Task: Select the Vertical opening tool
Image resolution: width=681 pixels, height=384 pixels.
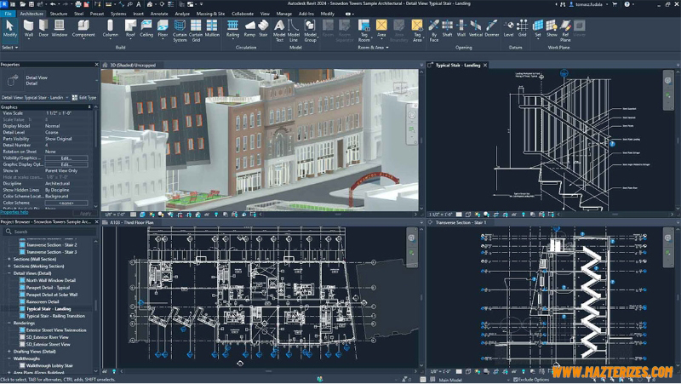Action: (476, 29)
